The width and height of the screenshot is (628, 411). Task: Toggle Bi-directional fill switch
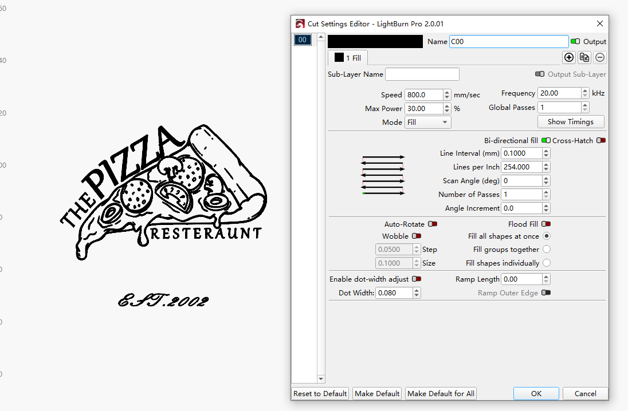coord(546,140)
